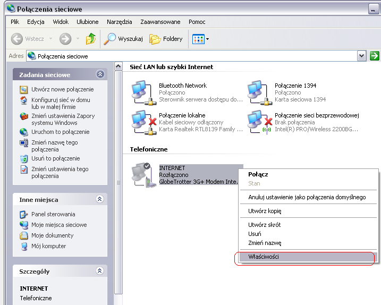The height and width of the screenshot is (305, 381).
Task: Open the Narzędzia menu
Action: (120, 22)
